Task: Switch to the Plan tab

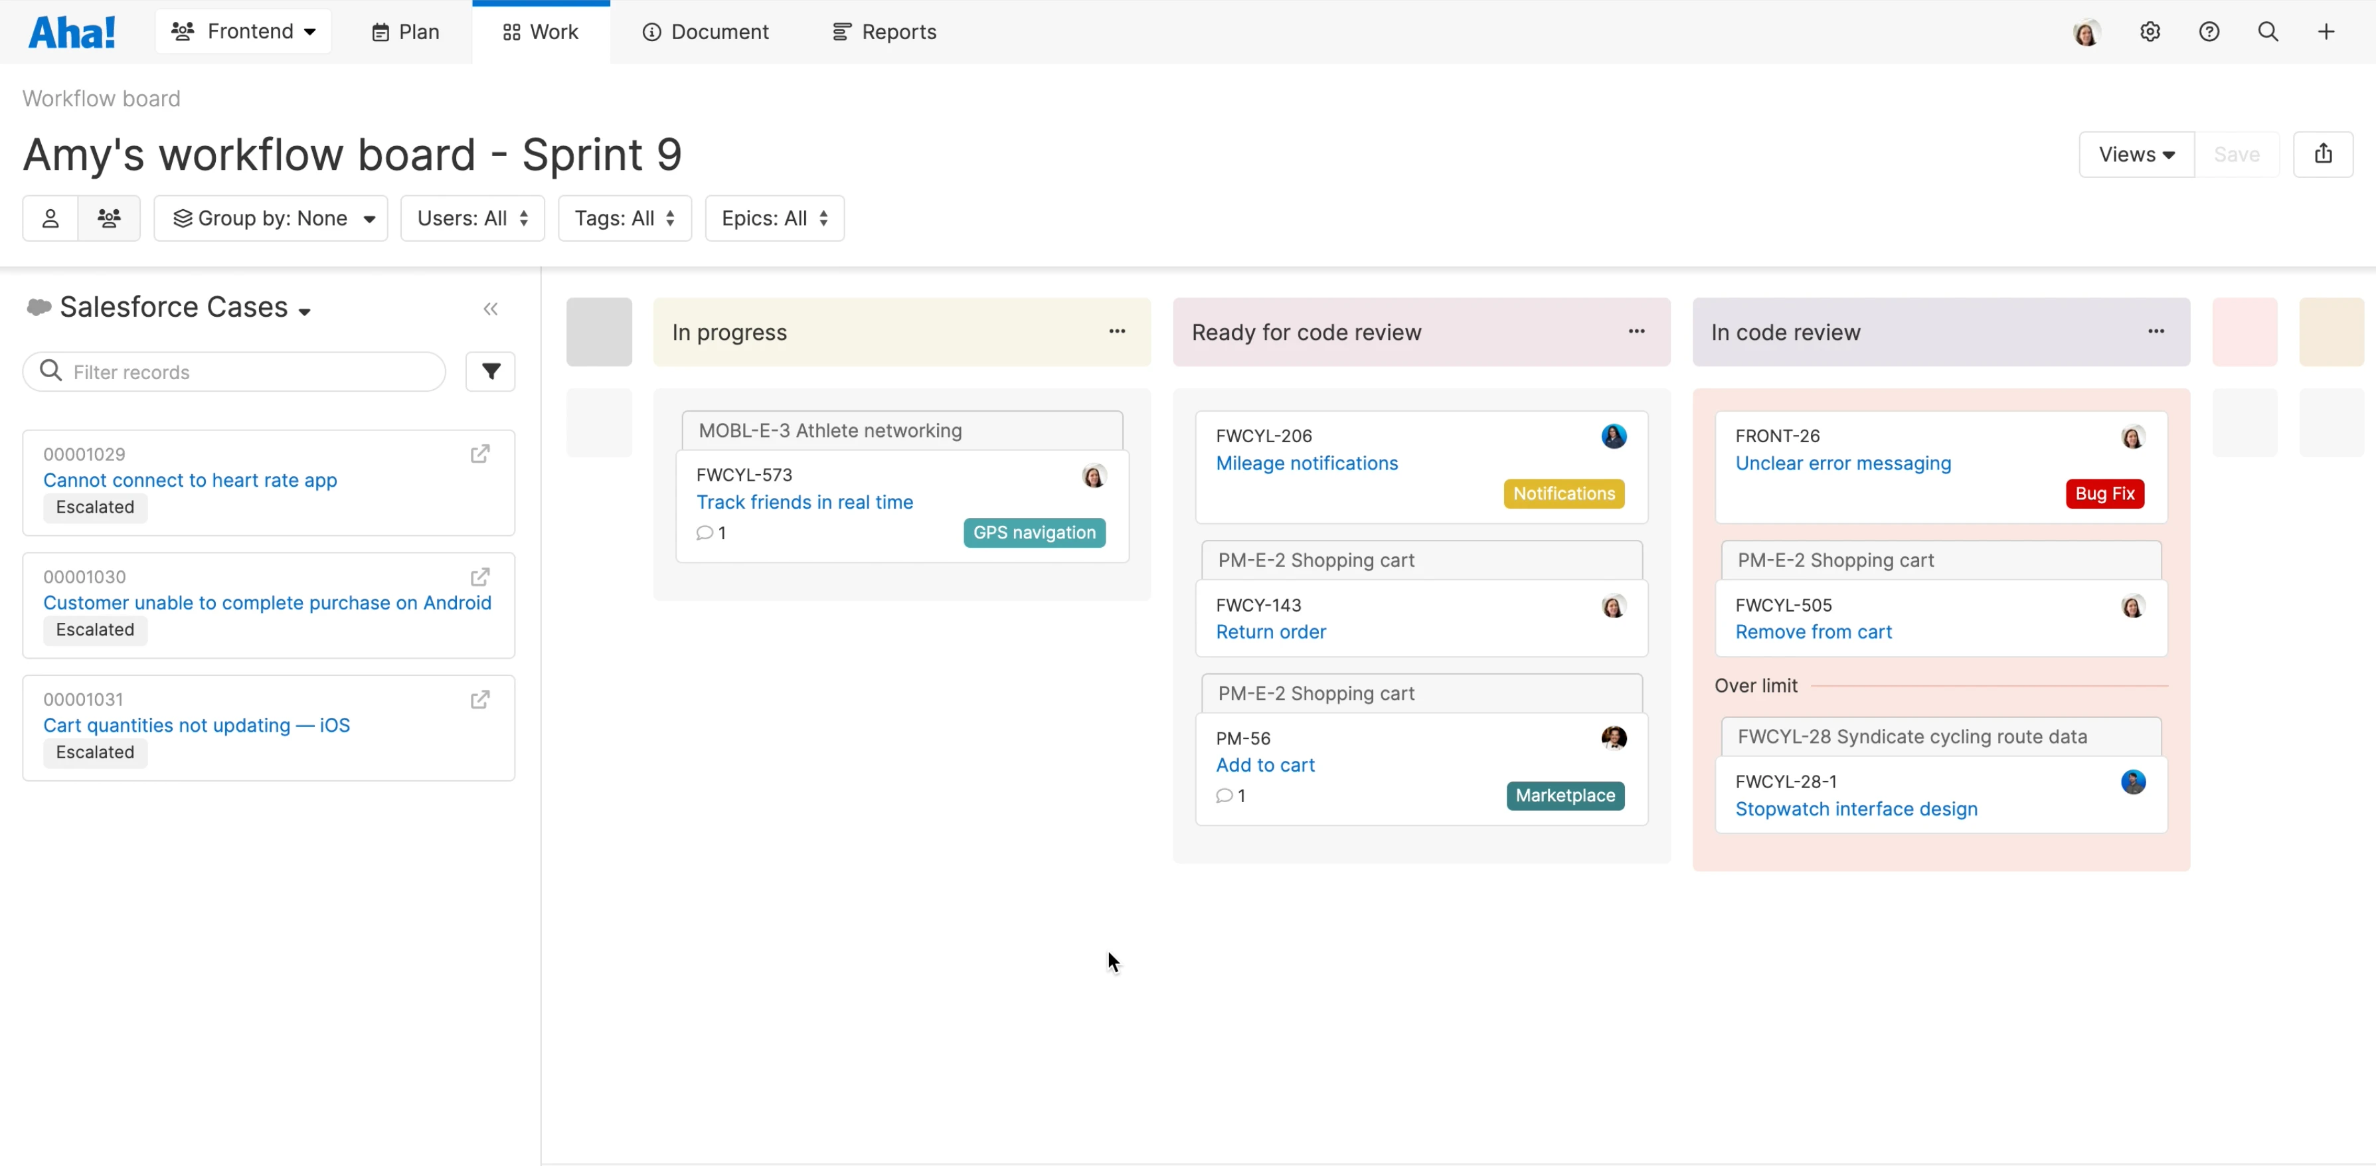Action: click(406, 33)
